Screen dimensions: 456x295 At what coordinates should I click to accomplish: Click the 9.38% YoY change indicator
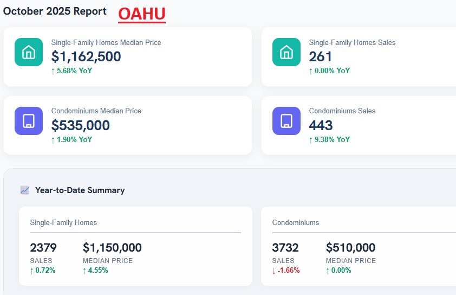tap(329, 139)
